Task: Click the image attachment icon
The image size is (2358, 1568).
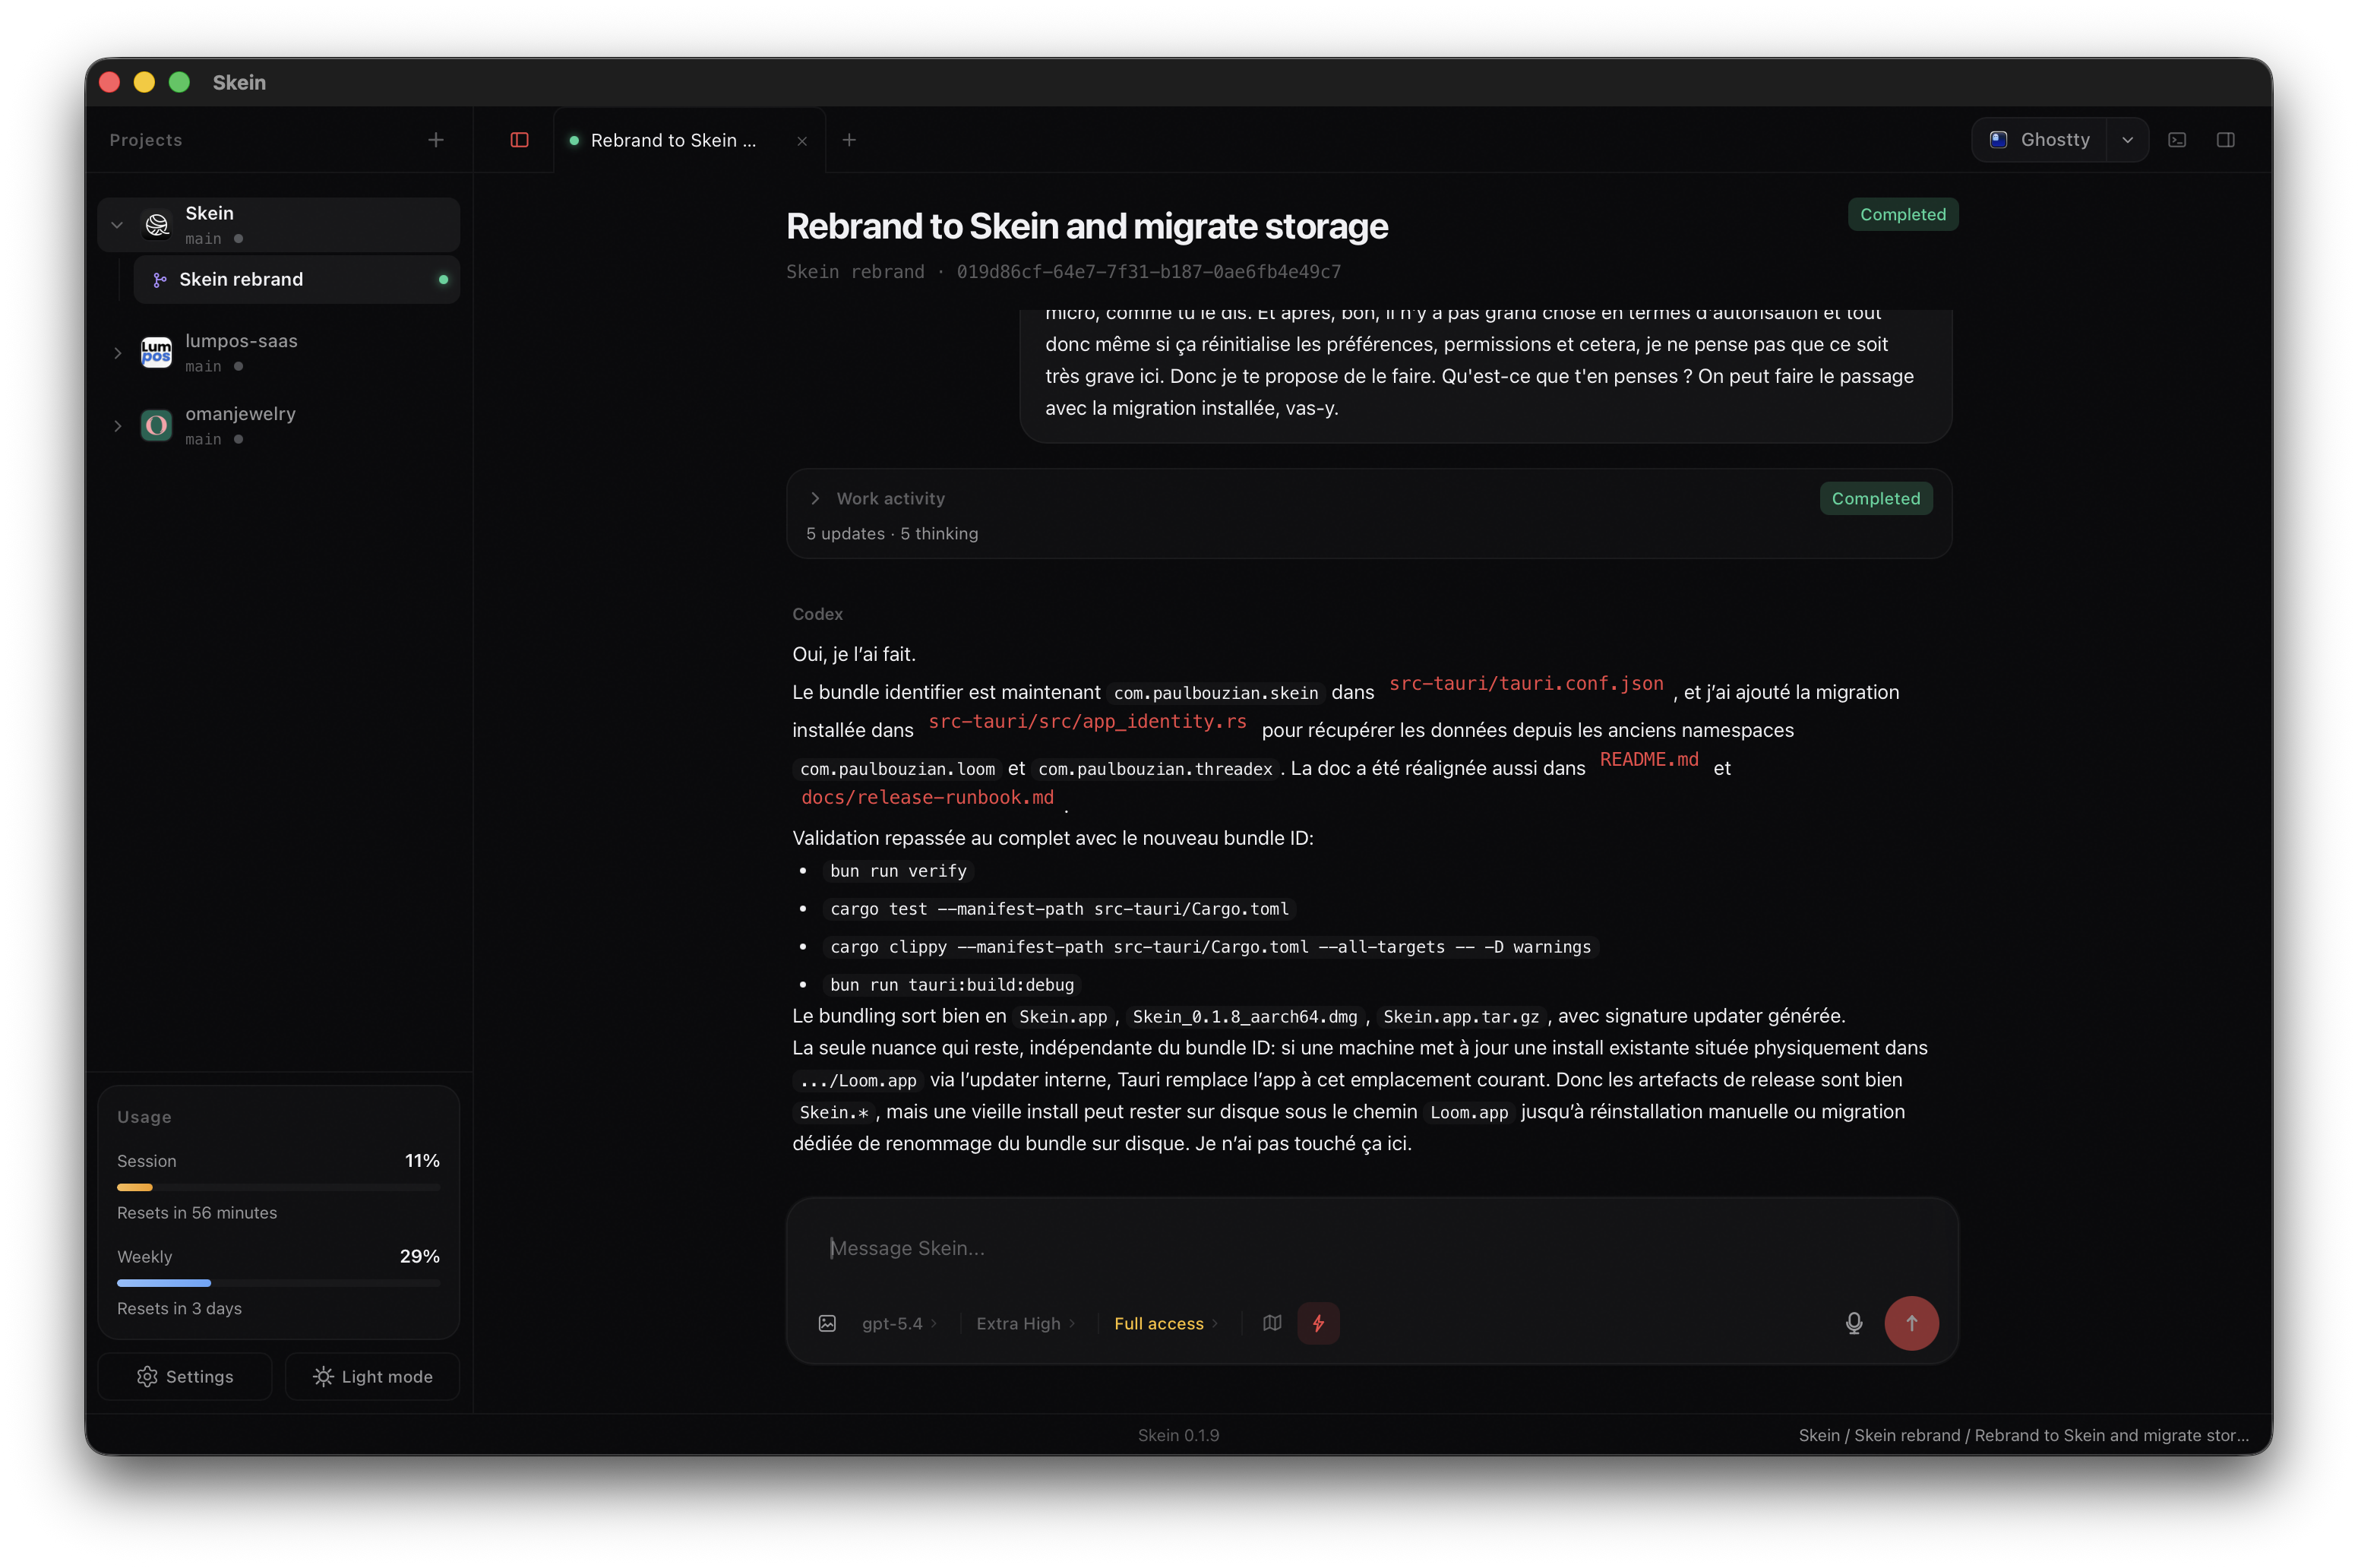Action: (x=827, y=1323)
